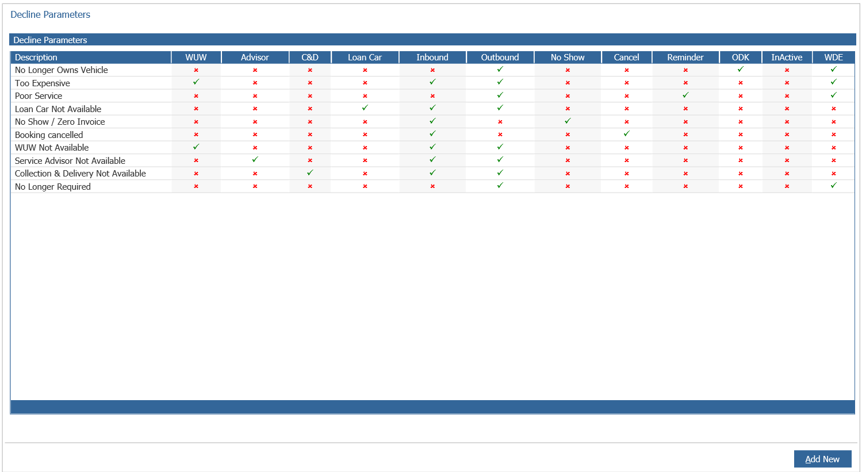Click the green WUW checkmark for Too Expensive

point(196,82)
